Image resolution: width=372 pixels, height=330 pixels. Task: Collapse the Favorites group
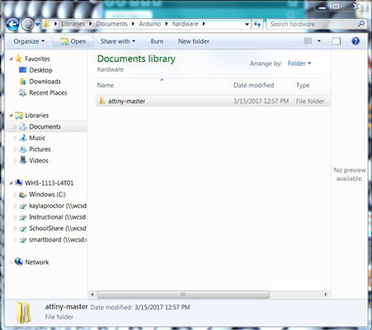click(x=12, y=59)
